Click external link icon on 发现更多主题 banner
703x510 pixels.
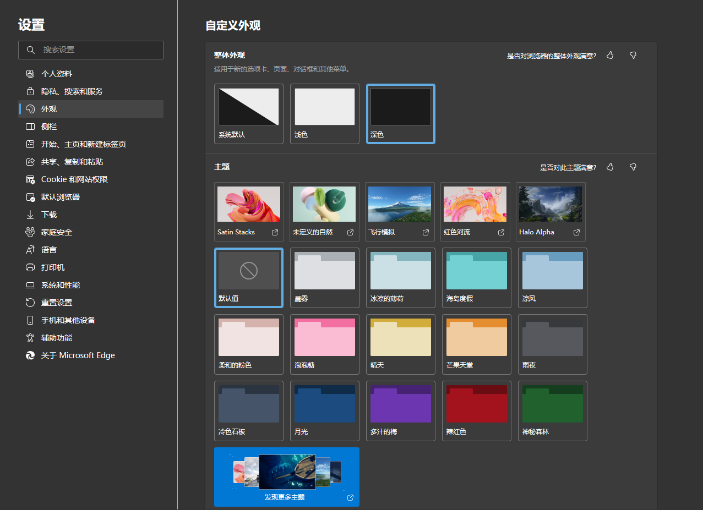pos(350,497)
